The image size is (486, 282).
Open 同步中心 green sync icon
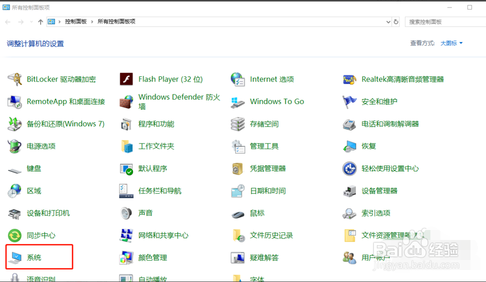tap(15, 235)
